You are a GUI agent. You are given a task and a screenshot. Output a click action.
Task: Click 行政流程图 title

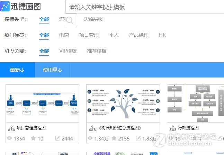point(188,128)
